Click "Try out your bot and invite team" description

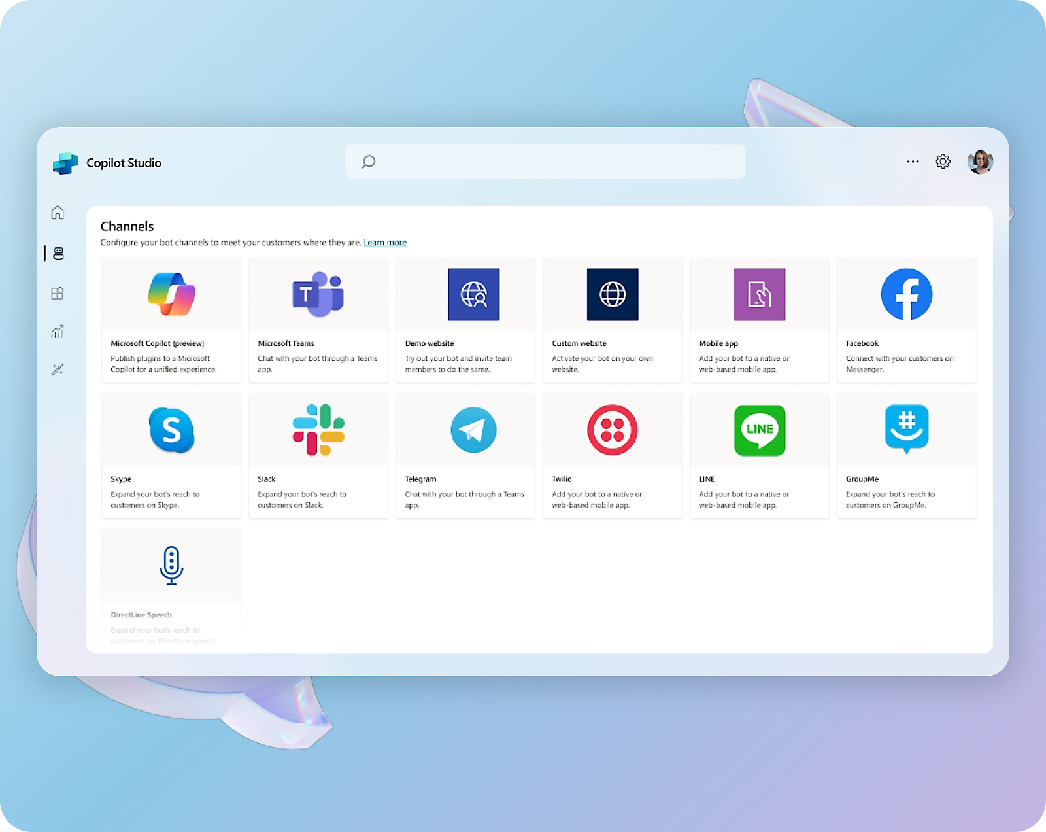click(x=458, y=364)
